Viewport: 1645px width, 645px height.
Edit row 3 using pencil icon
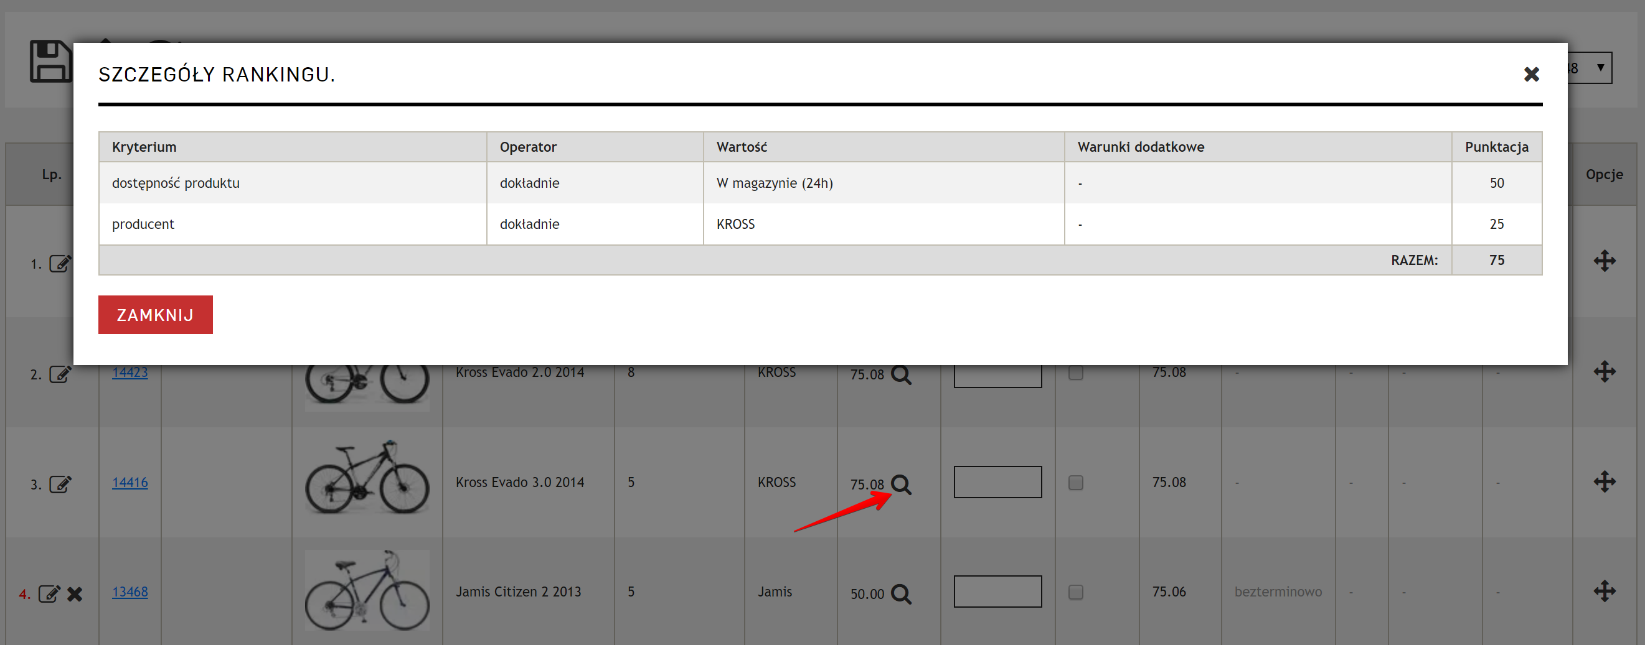point(60,485)
